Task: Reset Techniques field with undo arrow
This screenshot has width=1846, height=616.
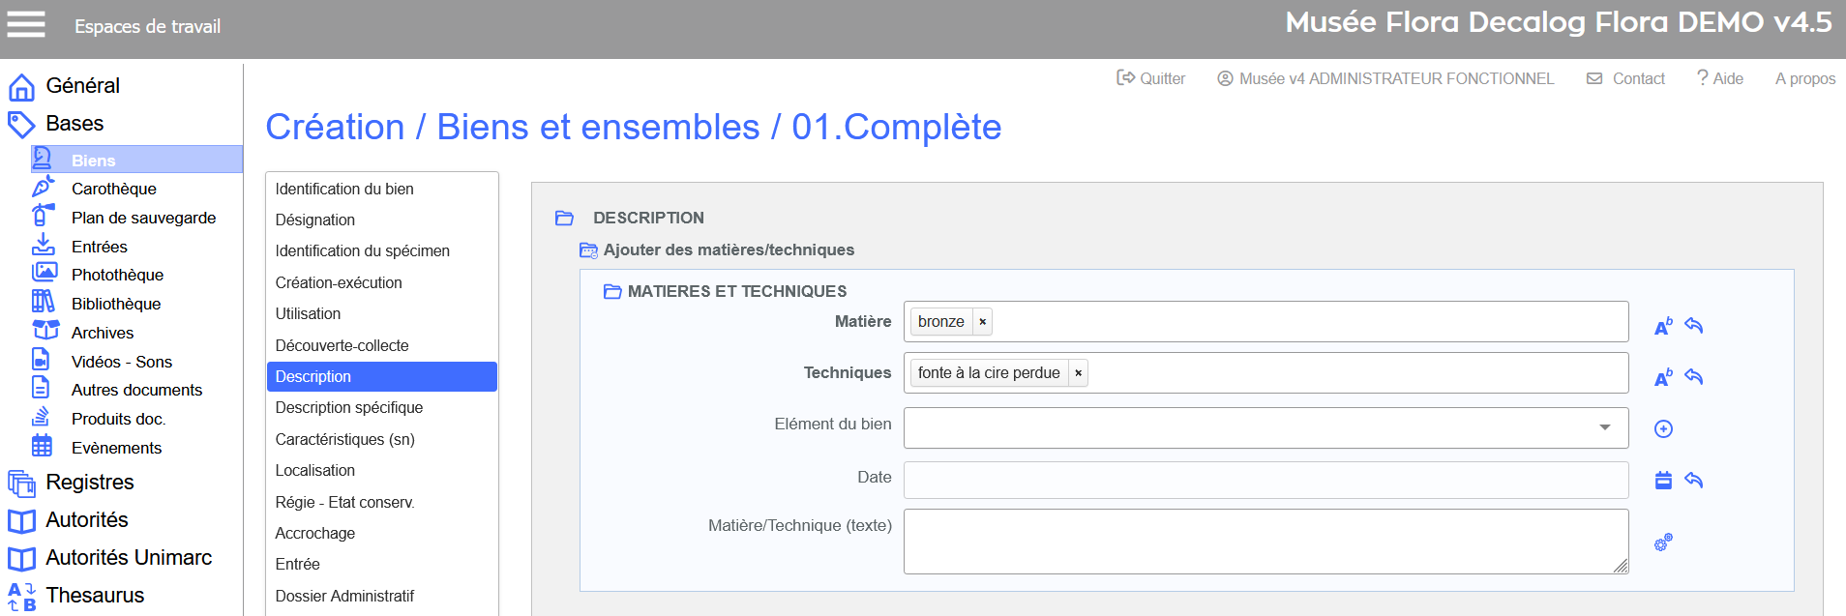Action: (x=1693, y=377)
